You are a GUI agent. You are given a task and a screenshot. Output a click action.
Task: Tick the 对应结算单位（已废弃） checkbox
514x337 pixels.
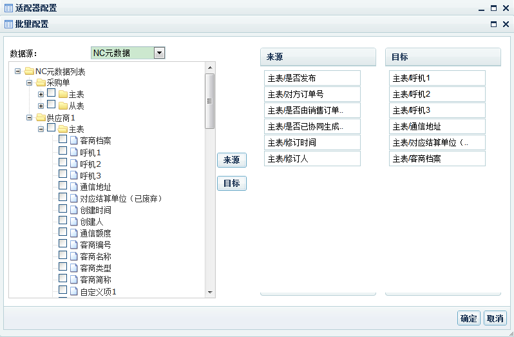[62, 197]
